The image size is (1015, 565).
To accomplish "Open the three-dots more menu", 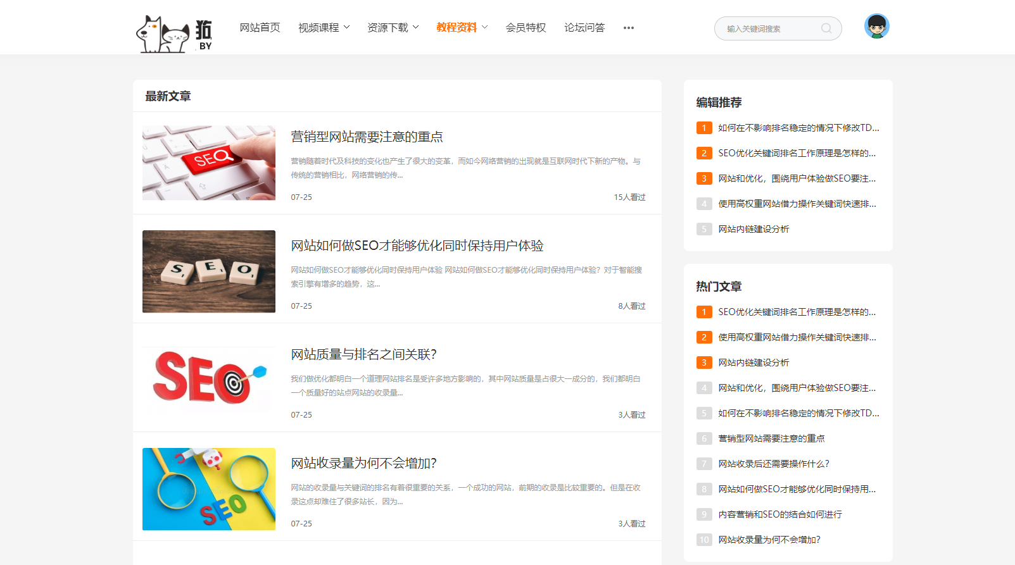I will (x=629, y=28).
